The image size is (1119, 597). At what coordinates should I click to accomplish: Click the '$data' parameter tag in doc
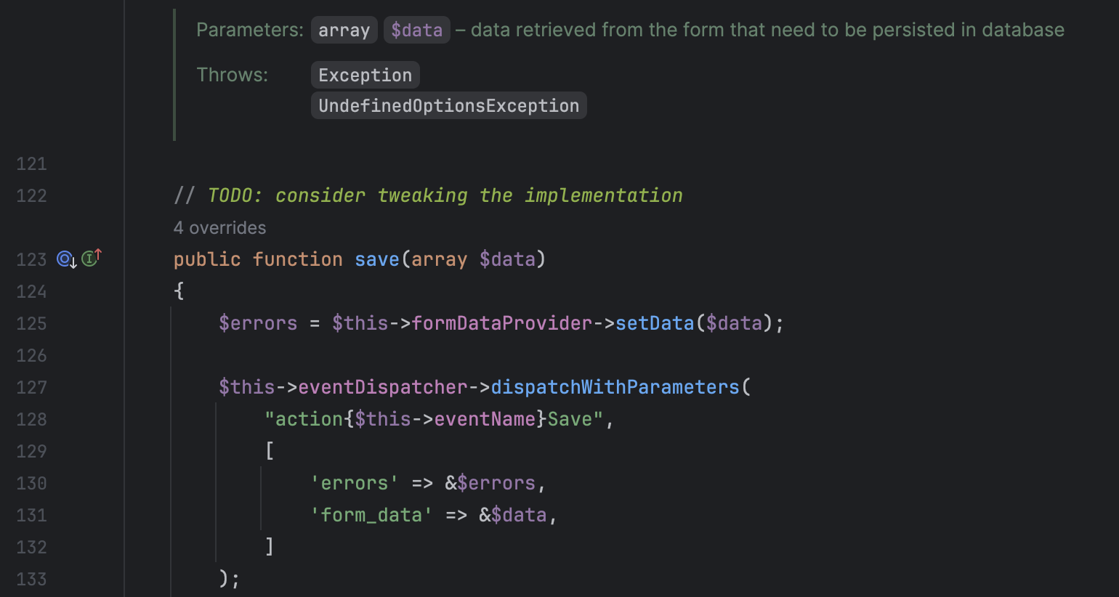click(x=416, y=31)
